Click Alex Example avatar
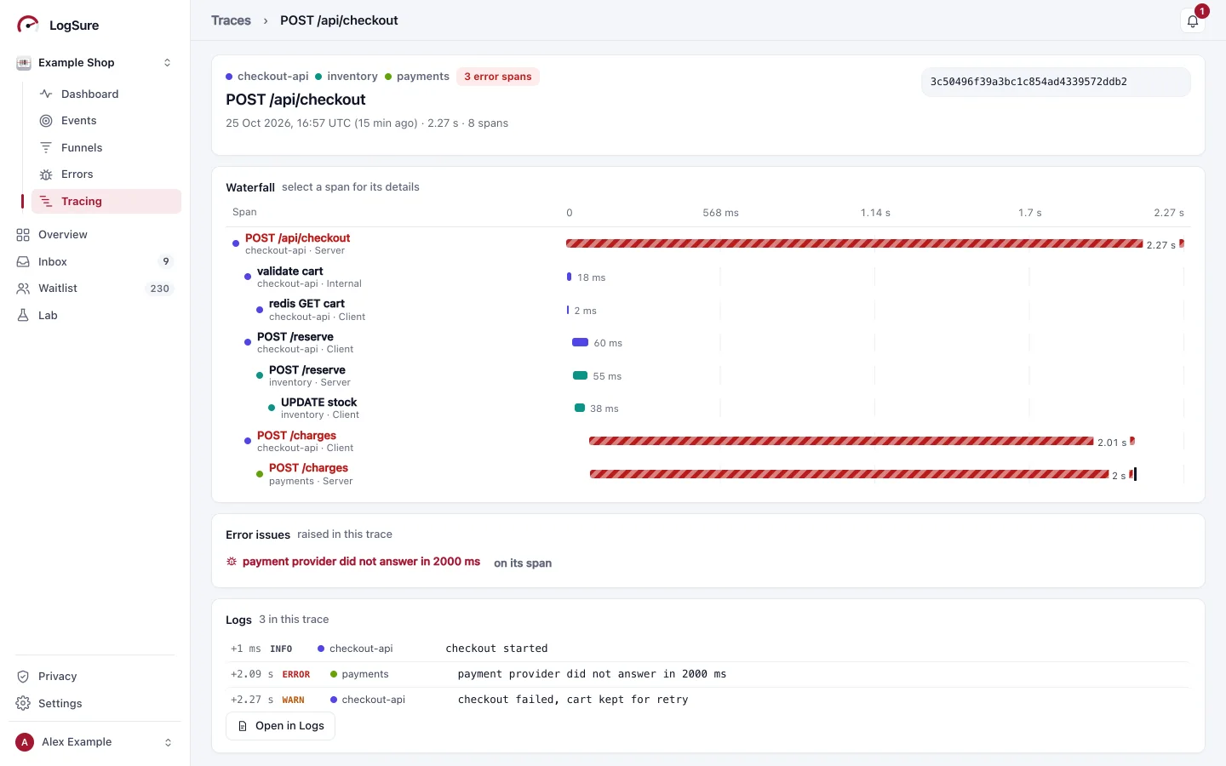 pyautogui.click(x=25, y=742)
